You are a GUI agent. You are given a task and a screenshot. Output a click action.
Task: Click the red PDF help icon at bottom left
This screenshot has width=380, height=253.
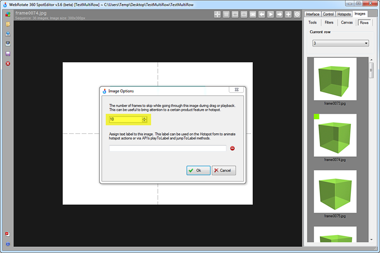(x=7, y=234)
